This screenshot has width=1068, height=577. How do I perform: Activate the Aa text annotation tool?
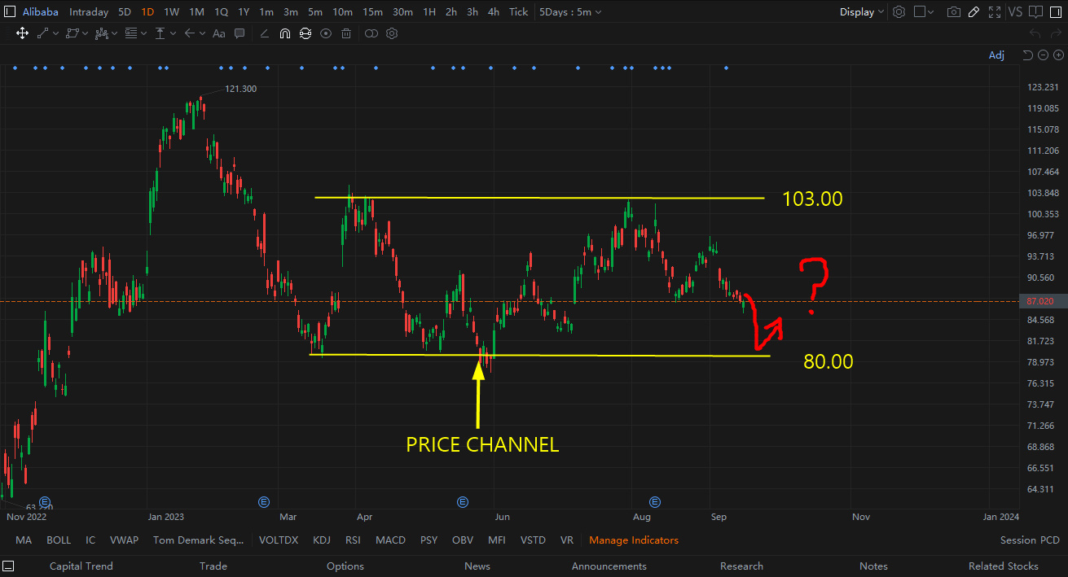point(218,33)
